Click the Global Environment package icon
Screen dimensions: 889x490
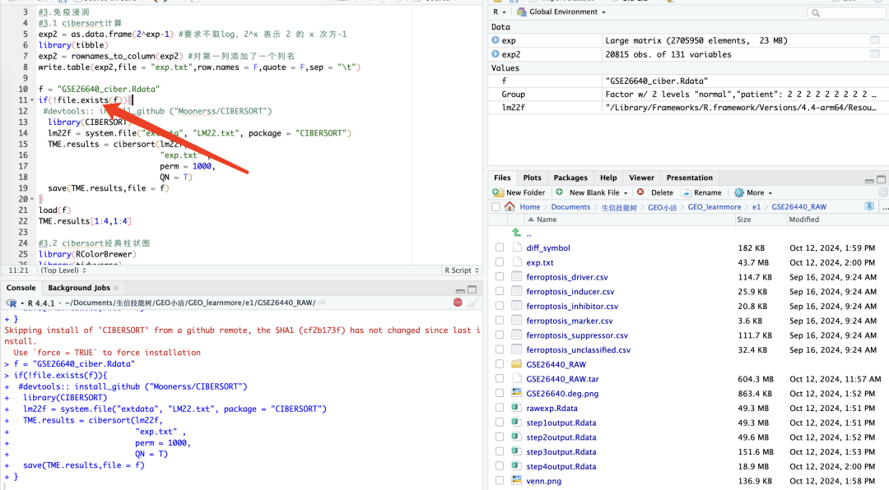(x=522, y=12)
